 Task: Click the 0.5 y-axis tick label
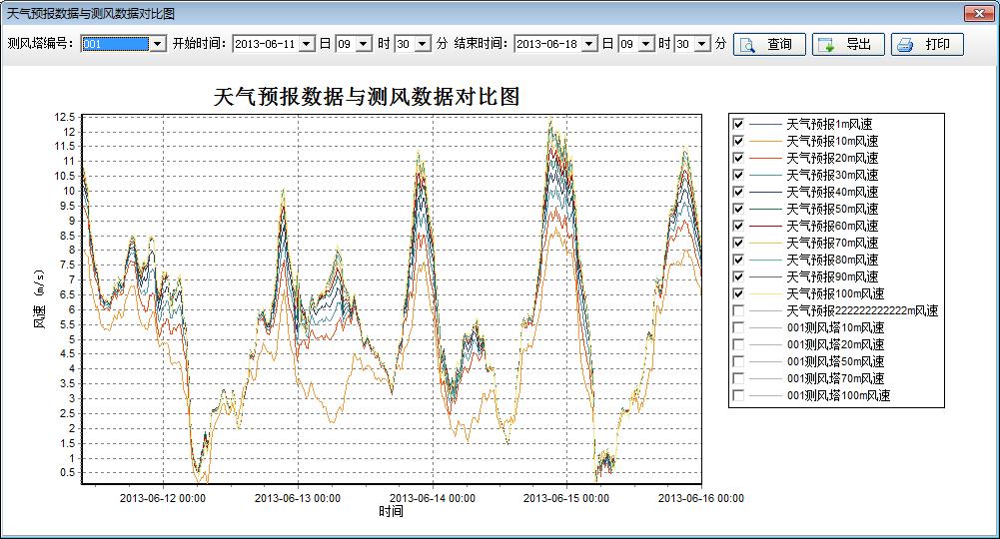(68, 473)
